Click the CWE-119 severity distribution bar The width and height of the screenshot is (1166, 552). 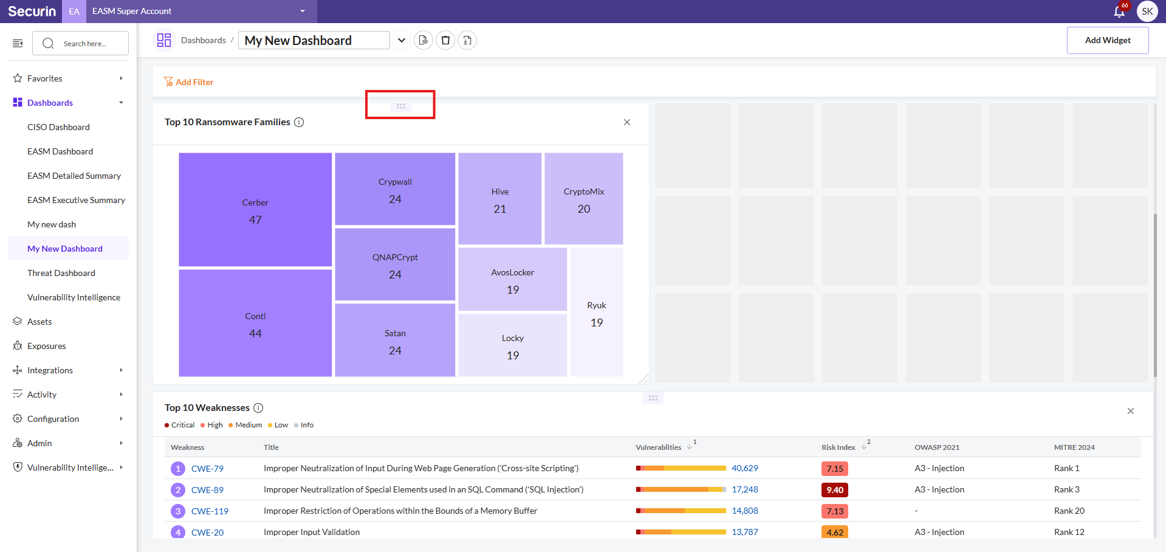681,511
